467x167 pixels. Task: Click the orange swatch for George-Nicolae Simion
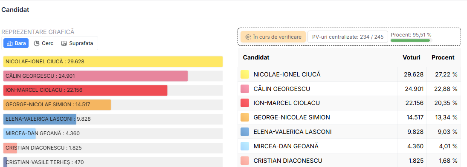(x=245, y=117)
